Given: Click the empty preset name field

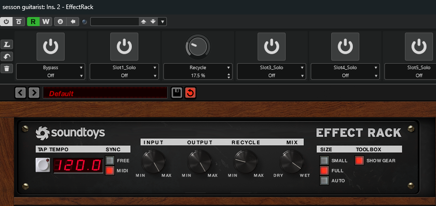Looking at the screenshot, I should click(115, 22).
